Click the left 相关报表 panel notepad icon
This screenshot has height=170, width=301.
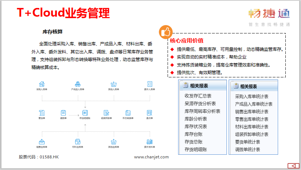tap(185, 85)
